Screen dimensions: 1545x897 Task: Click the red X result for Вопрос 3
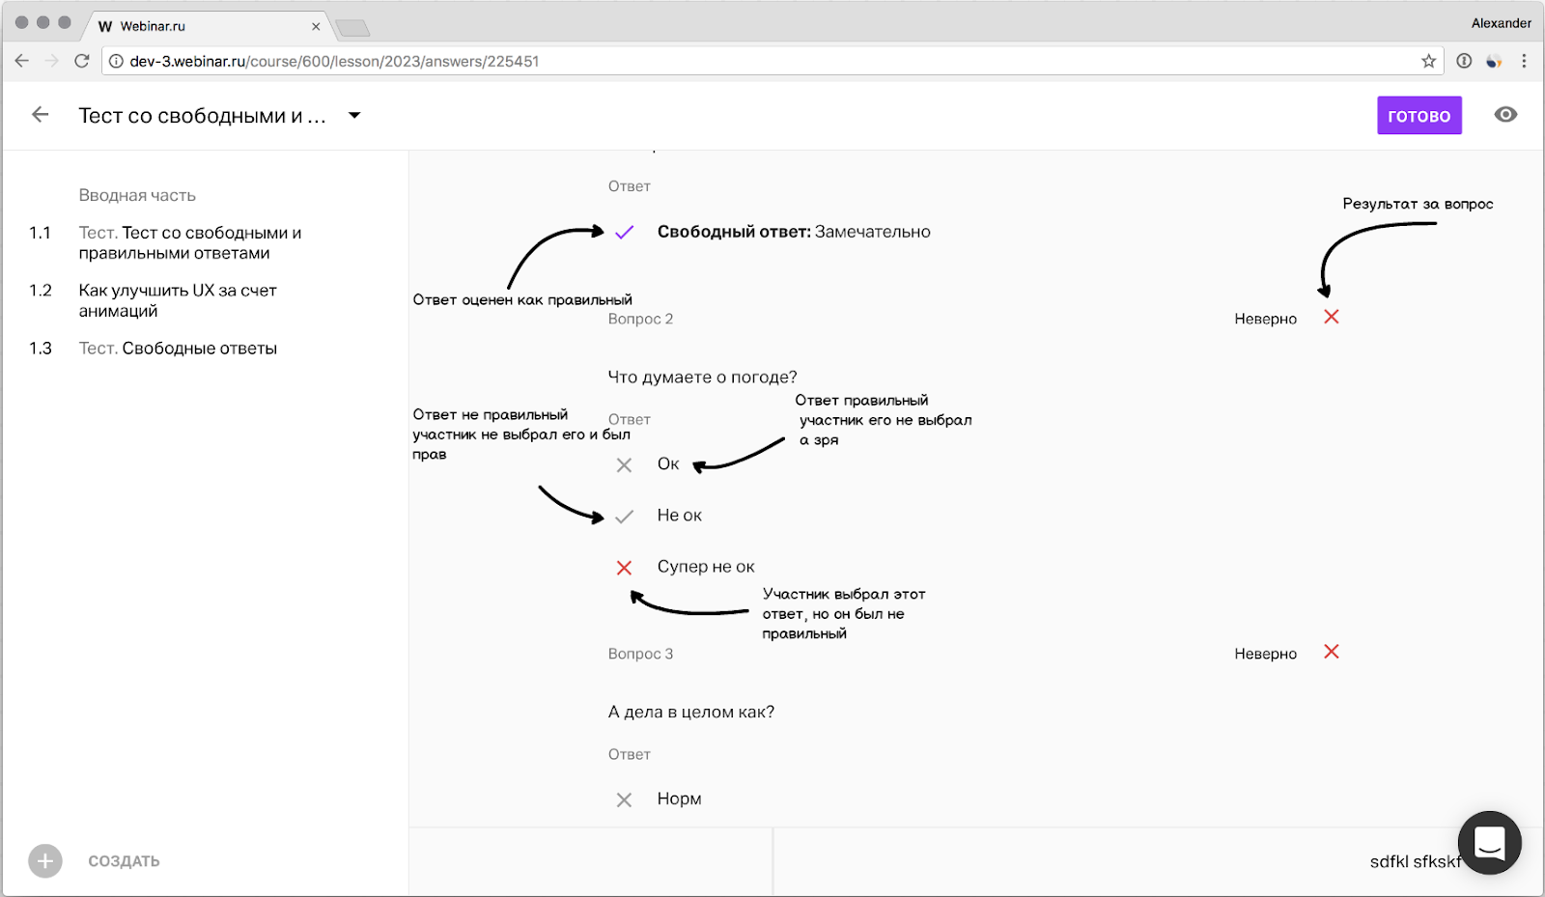[1332, 652]
